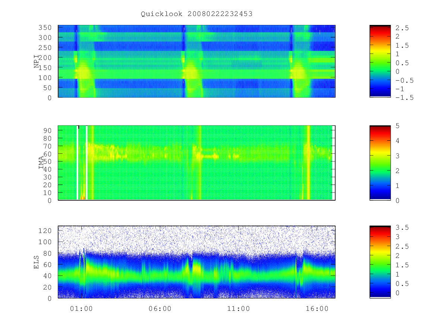
Task: Click the 01:00 time tick label
Action: pyautogui.click(x=81, y=309)
